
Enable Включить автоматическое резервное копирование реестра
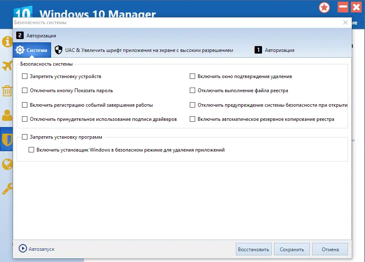[x=193, y=119]
